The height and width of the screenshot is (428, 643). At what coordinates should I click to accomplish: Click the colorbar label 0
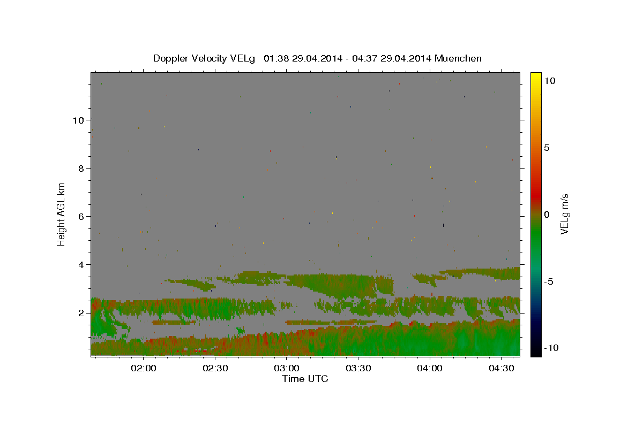click(x=547, y=215)
